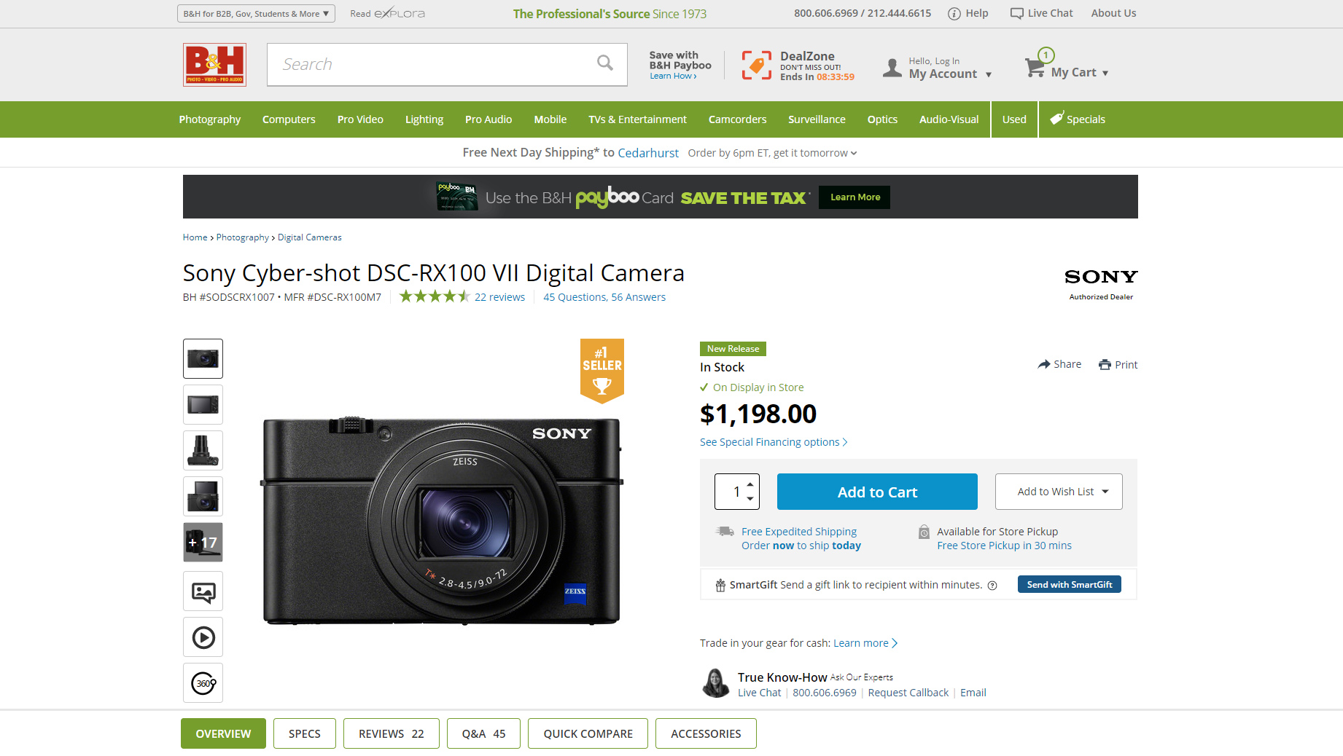This screenshot has height=756, width=1343.
Task: Open the Surveillance menu
Action: pyautogui.click(x=817, y=119)
